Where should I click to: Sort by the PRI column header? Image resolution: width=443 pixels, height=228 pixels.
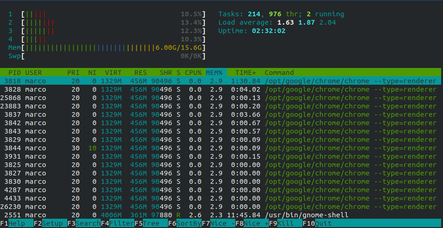coord(73,73)
